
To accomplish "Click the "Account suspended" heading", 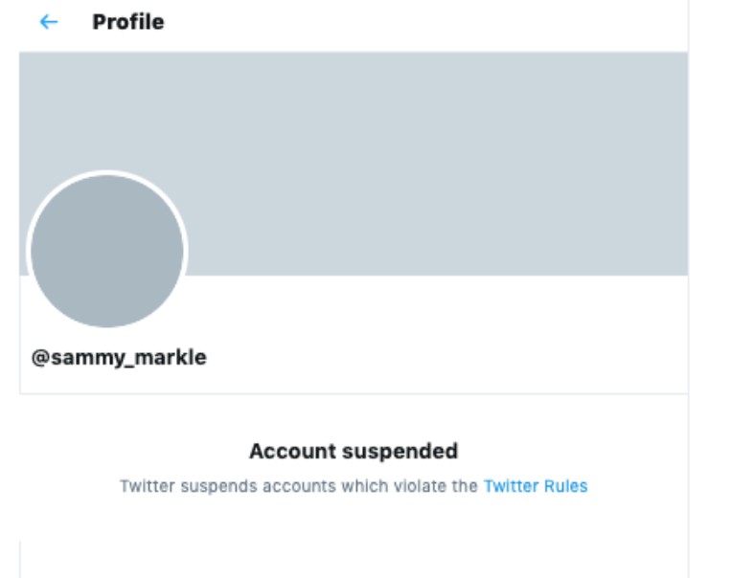I will click(353, 451).
